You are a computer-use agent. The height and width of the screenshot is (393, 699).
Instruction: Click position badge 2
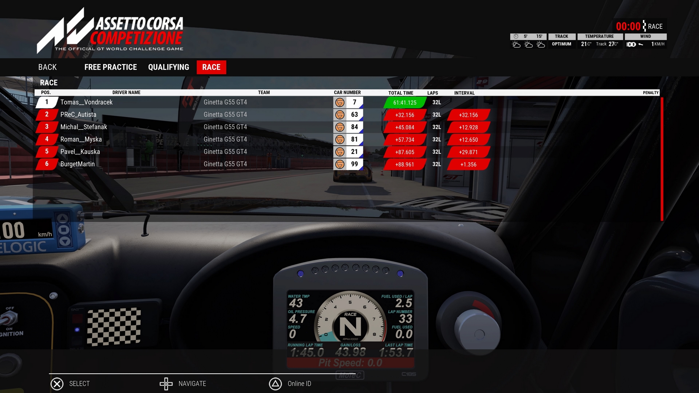click(47, 115)
